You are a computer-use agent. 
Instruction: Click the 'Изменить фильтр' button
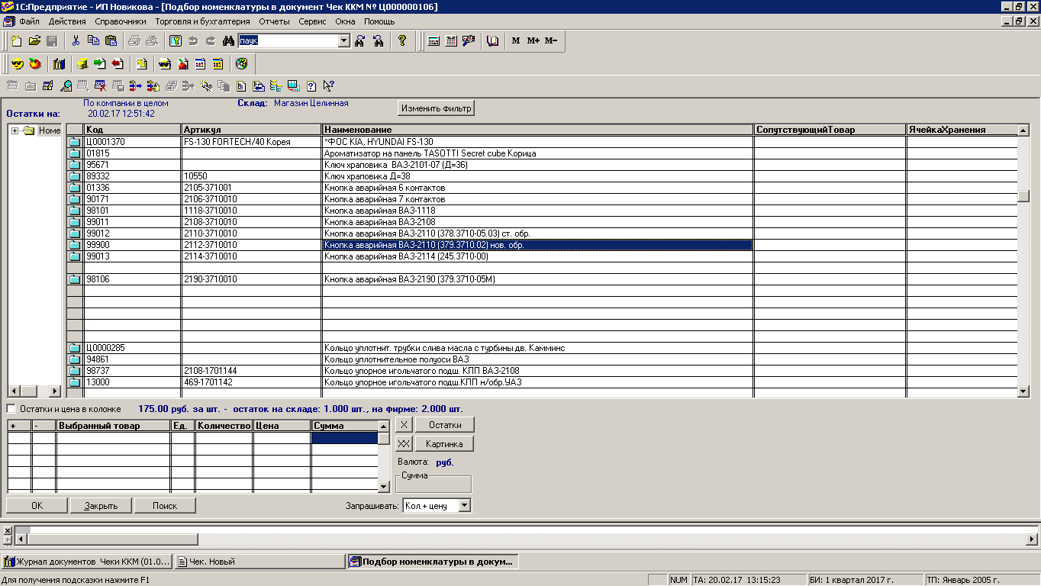pos(437,108)
